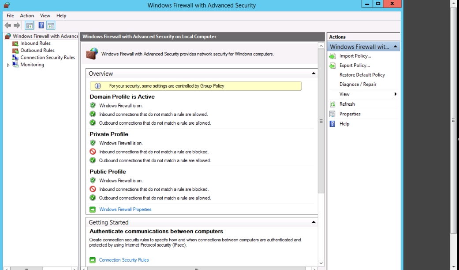Click the Back arrow in the toolbar
459x270 pixels.
pyautogui.click(x=7, y=26)
